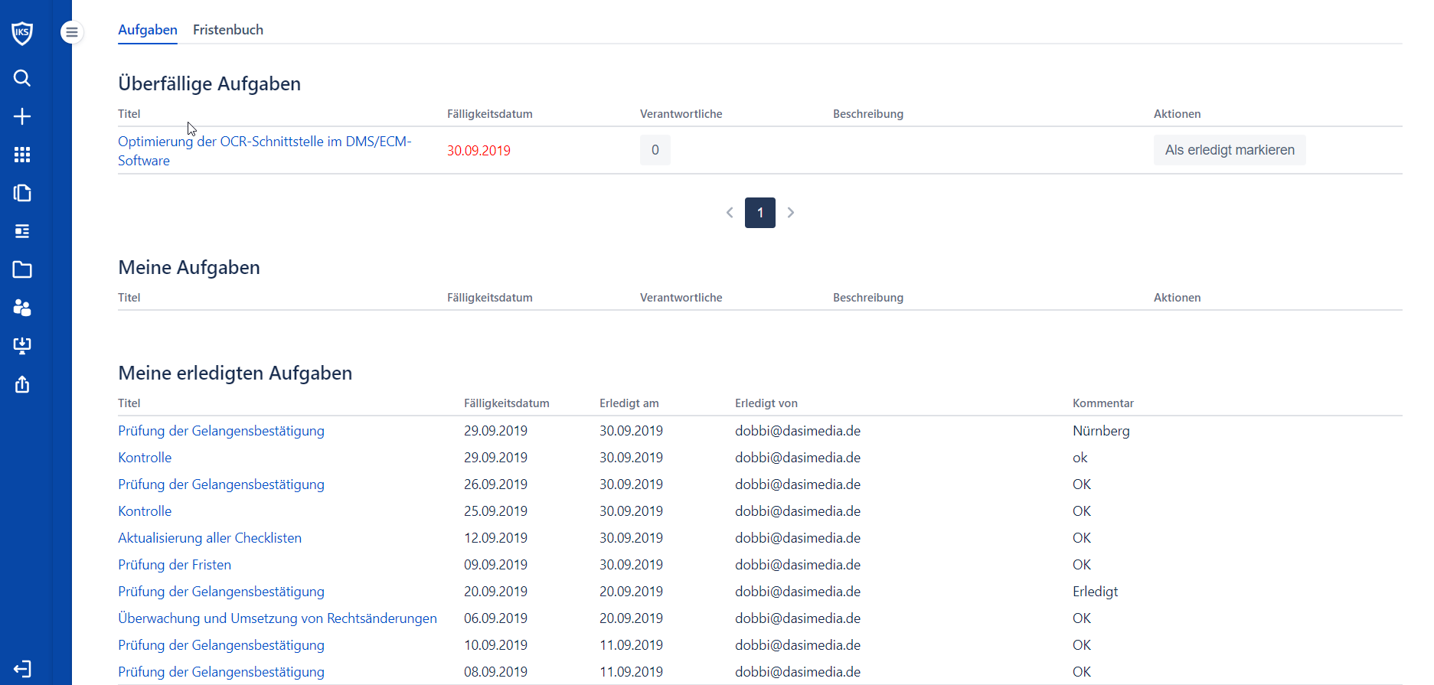1434x685 pixels.
Task: Click Fälligkeitsdatum header in Überfällige Aufgaben
Action: [x=490, y=114]
